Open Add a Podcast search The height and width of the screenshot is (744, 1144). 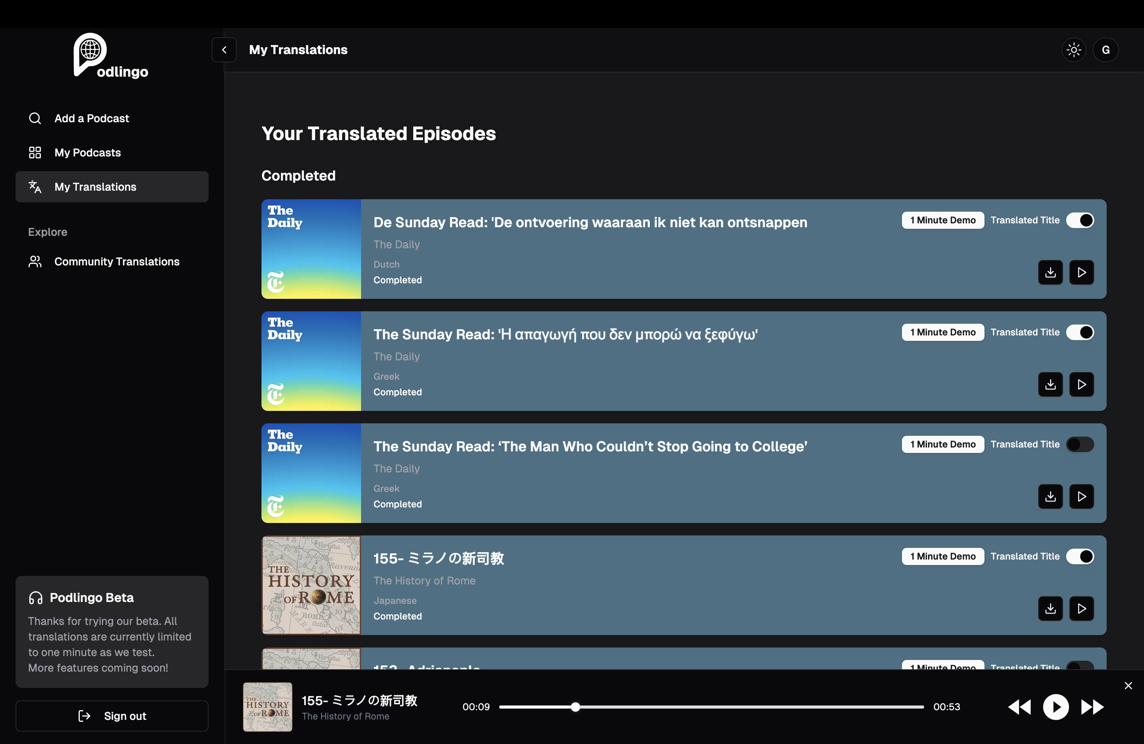(112, 118)
